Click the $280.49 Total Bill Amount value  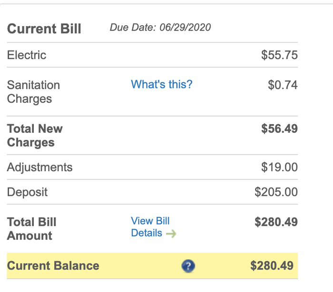[x=276, y=222]
